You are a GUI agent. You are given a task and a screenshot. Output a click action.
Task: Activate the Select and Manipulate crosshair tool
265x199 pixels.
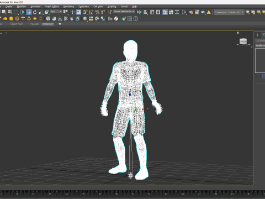[x=72, y=12]
